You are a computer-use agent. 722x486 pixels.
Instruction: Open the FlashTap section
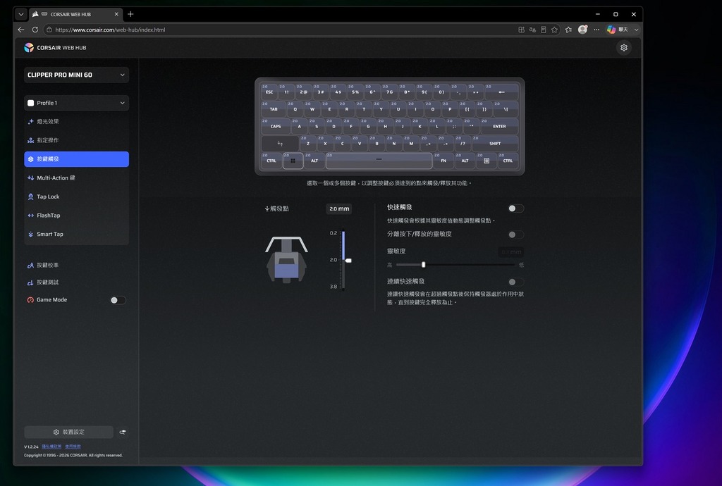[76, 216]
